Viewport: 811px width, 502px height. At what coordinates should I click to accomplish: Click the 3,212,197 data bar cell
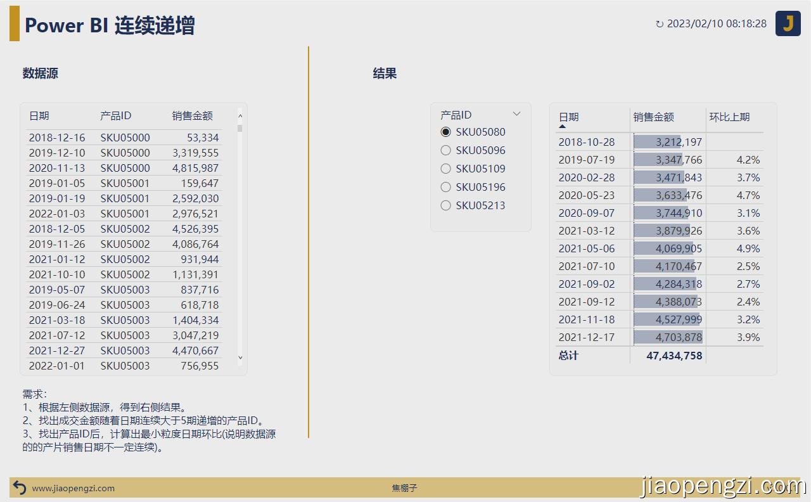(668, 142)
